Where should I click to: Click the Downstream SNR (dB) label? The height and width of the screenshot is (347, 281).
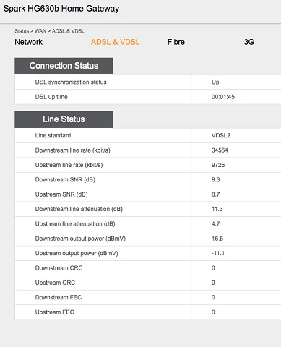click(65, 180)
